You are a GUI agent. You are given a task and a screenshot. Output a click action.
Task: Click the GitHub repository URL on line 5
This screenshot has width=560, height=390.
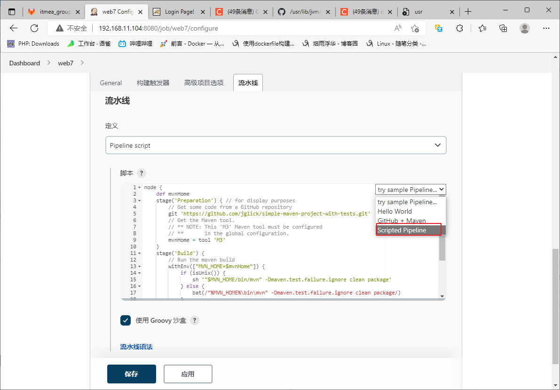coord(276,214)
